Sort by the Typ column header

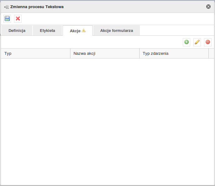point(36,54)
